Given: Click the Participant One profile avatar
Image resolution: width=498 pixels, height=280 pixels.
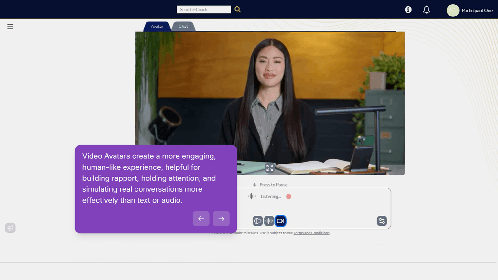Looking at the screenshot, I should tap(453, 10).
